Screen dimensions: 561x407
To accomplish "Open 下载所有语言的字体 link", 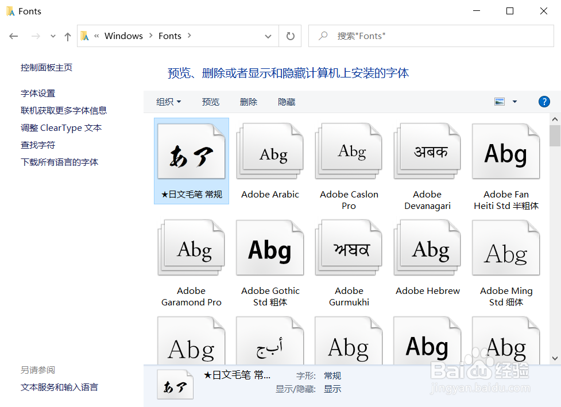I will point(59,162).
